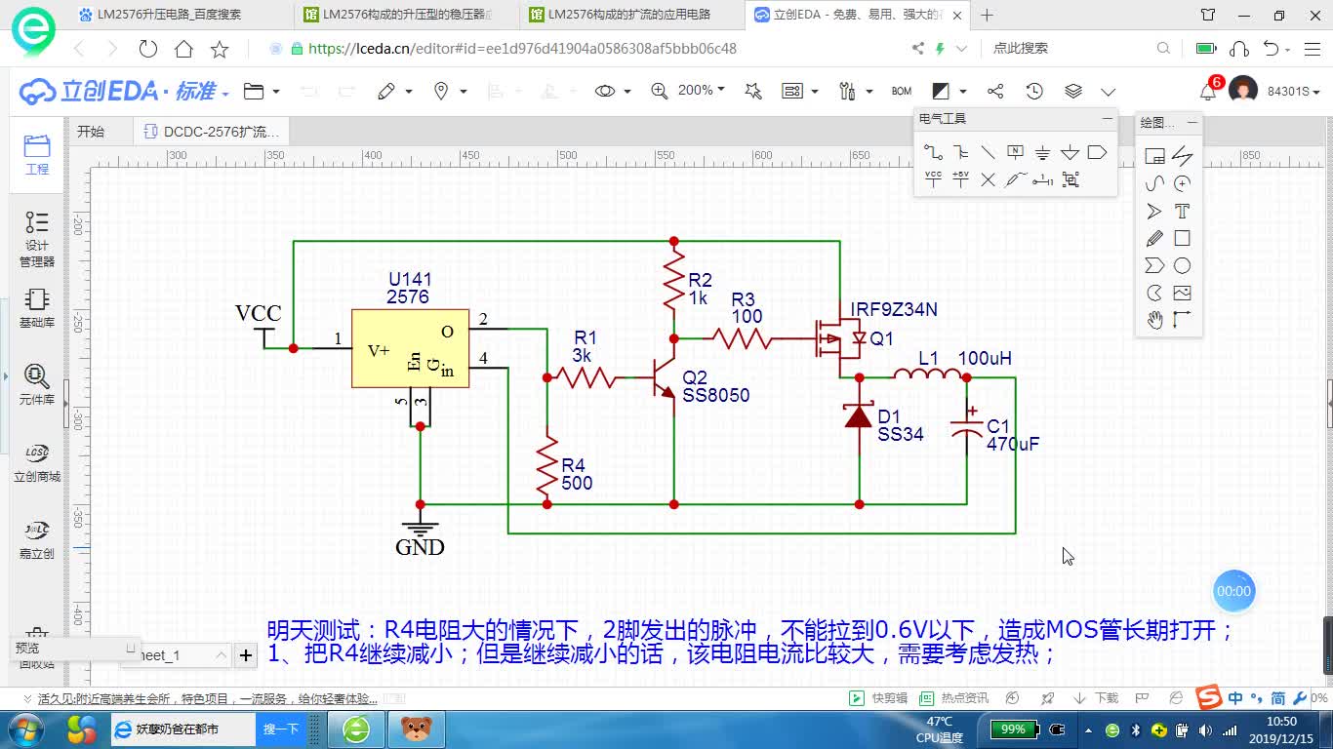This screenshot has width=1333, height=749.
Task: Open the theme contrast dropdown
Action: (948, 91)
